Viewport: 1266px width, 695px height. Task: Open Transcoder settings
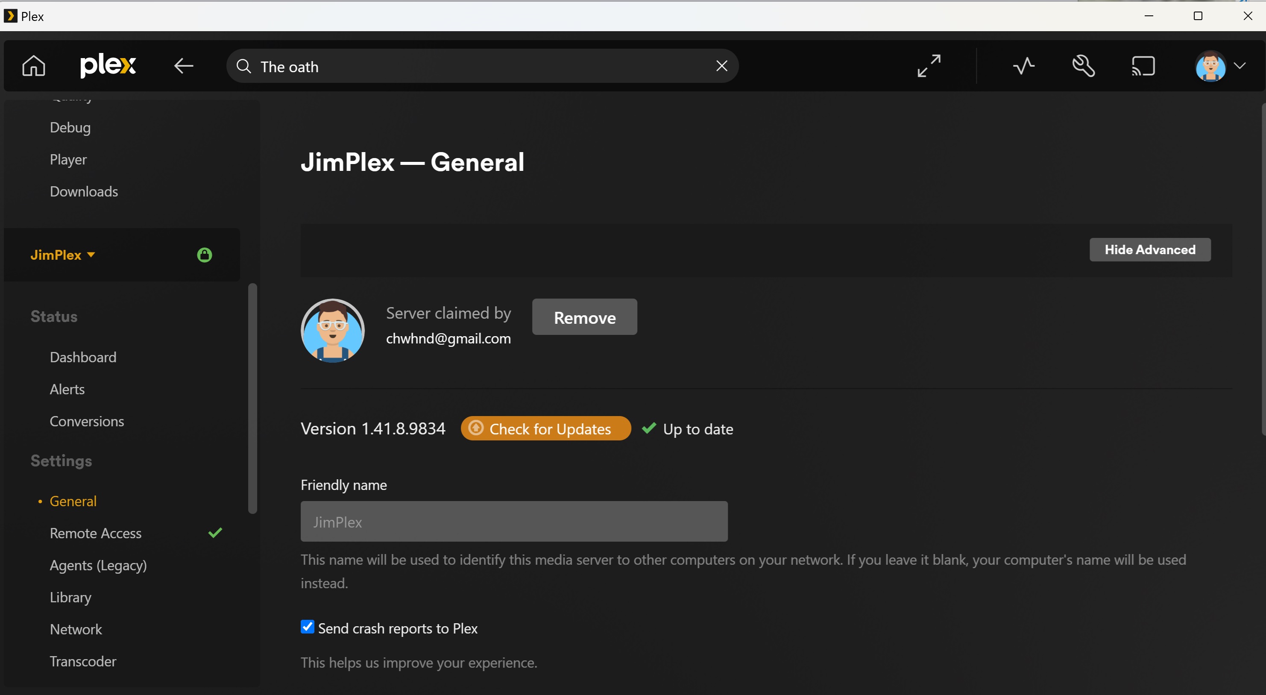pos(83,661)
